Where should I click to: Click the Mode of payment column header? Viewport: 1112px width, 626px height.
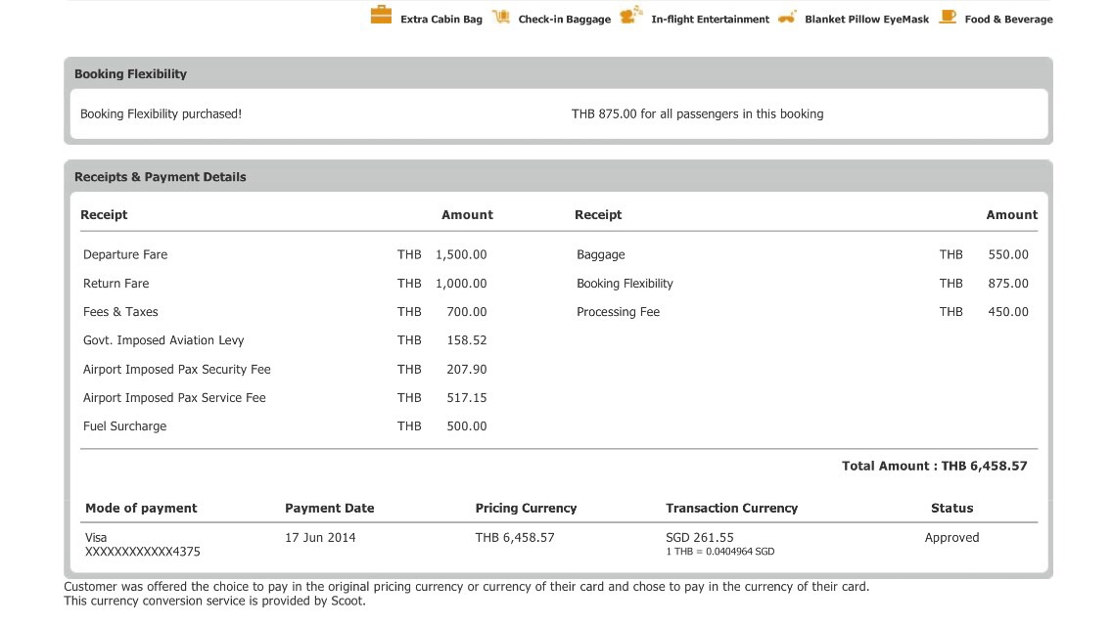(x=141, y=509)
